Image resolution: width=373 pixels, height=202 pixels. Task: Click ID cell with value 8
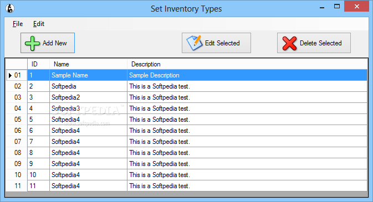[x=39, y=153]
